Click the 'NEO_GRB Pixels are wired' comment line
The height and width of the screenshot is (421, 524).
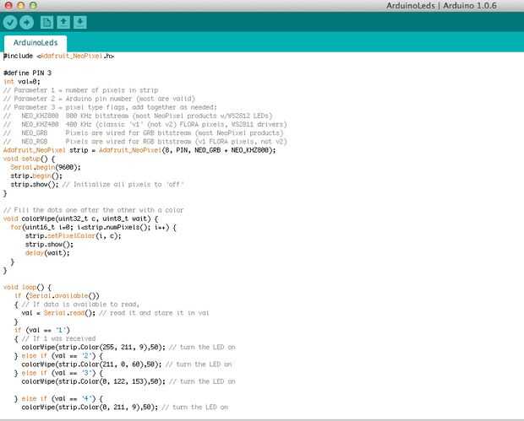144,132
